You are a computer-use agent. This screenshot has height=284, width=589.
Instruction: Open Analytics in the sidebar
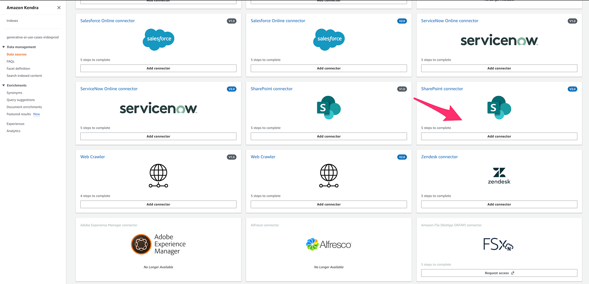click(x=14, y=131)
